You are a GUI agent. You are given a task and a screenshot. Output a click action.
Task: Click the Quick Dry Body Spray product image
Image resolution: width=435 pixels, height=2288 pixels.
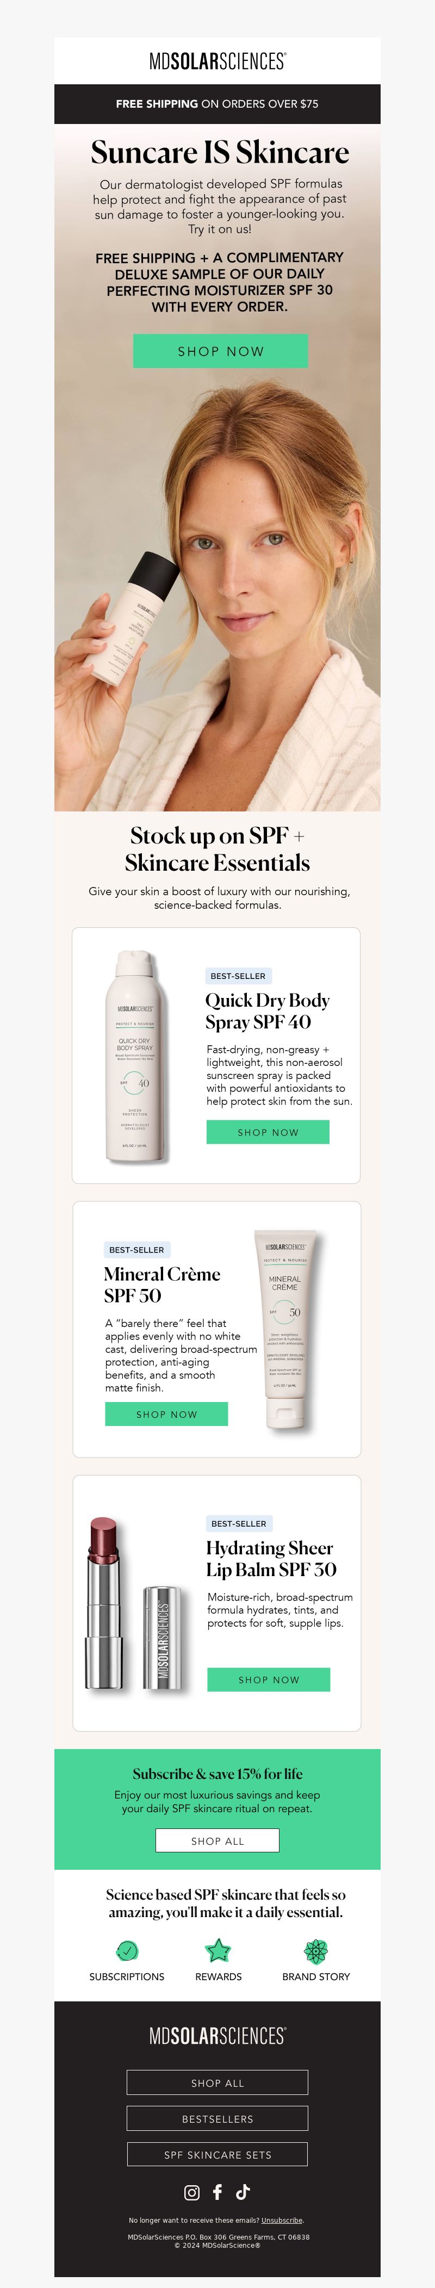coord(135,1056)
